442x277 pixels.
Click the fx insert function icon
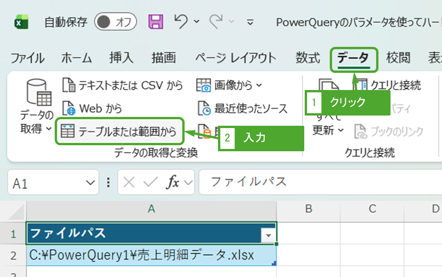click(173, 182)
